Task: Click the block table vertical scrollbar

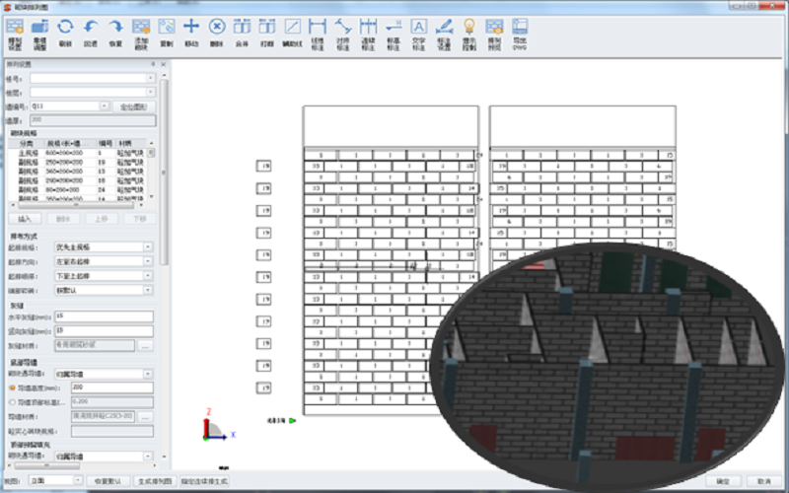Action: click(x=152, y=171)
